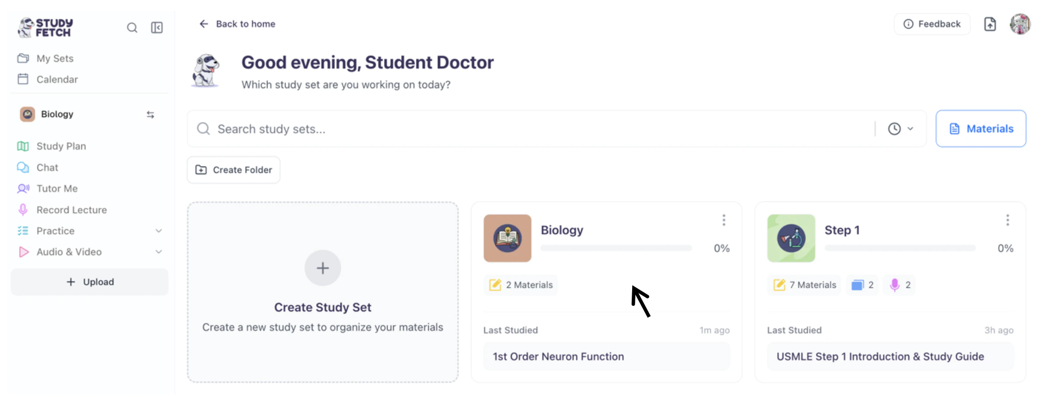The image size is (1061, 401).
Task: Open the user profile avatar
Action: tap(1020, 24)
